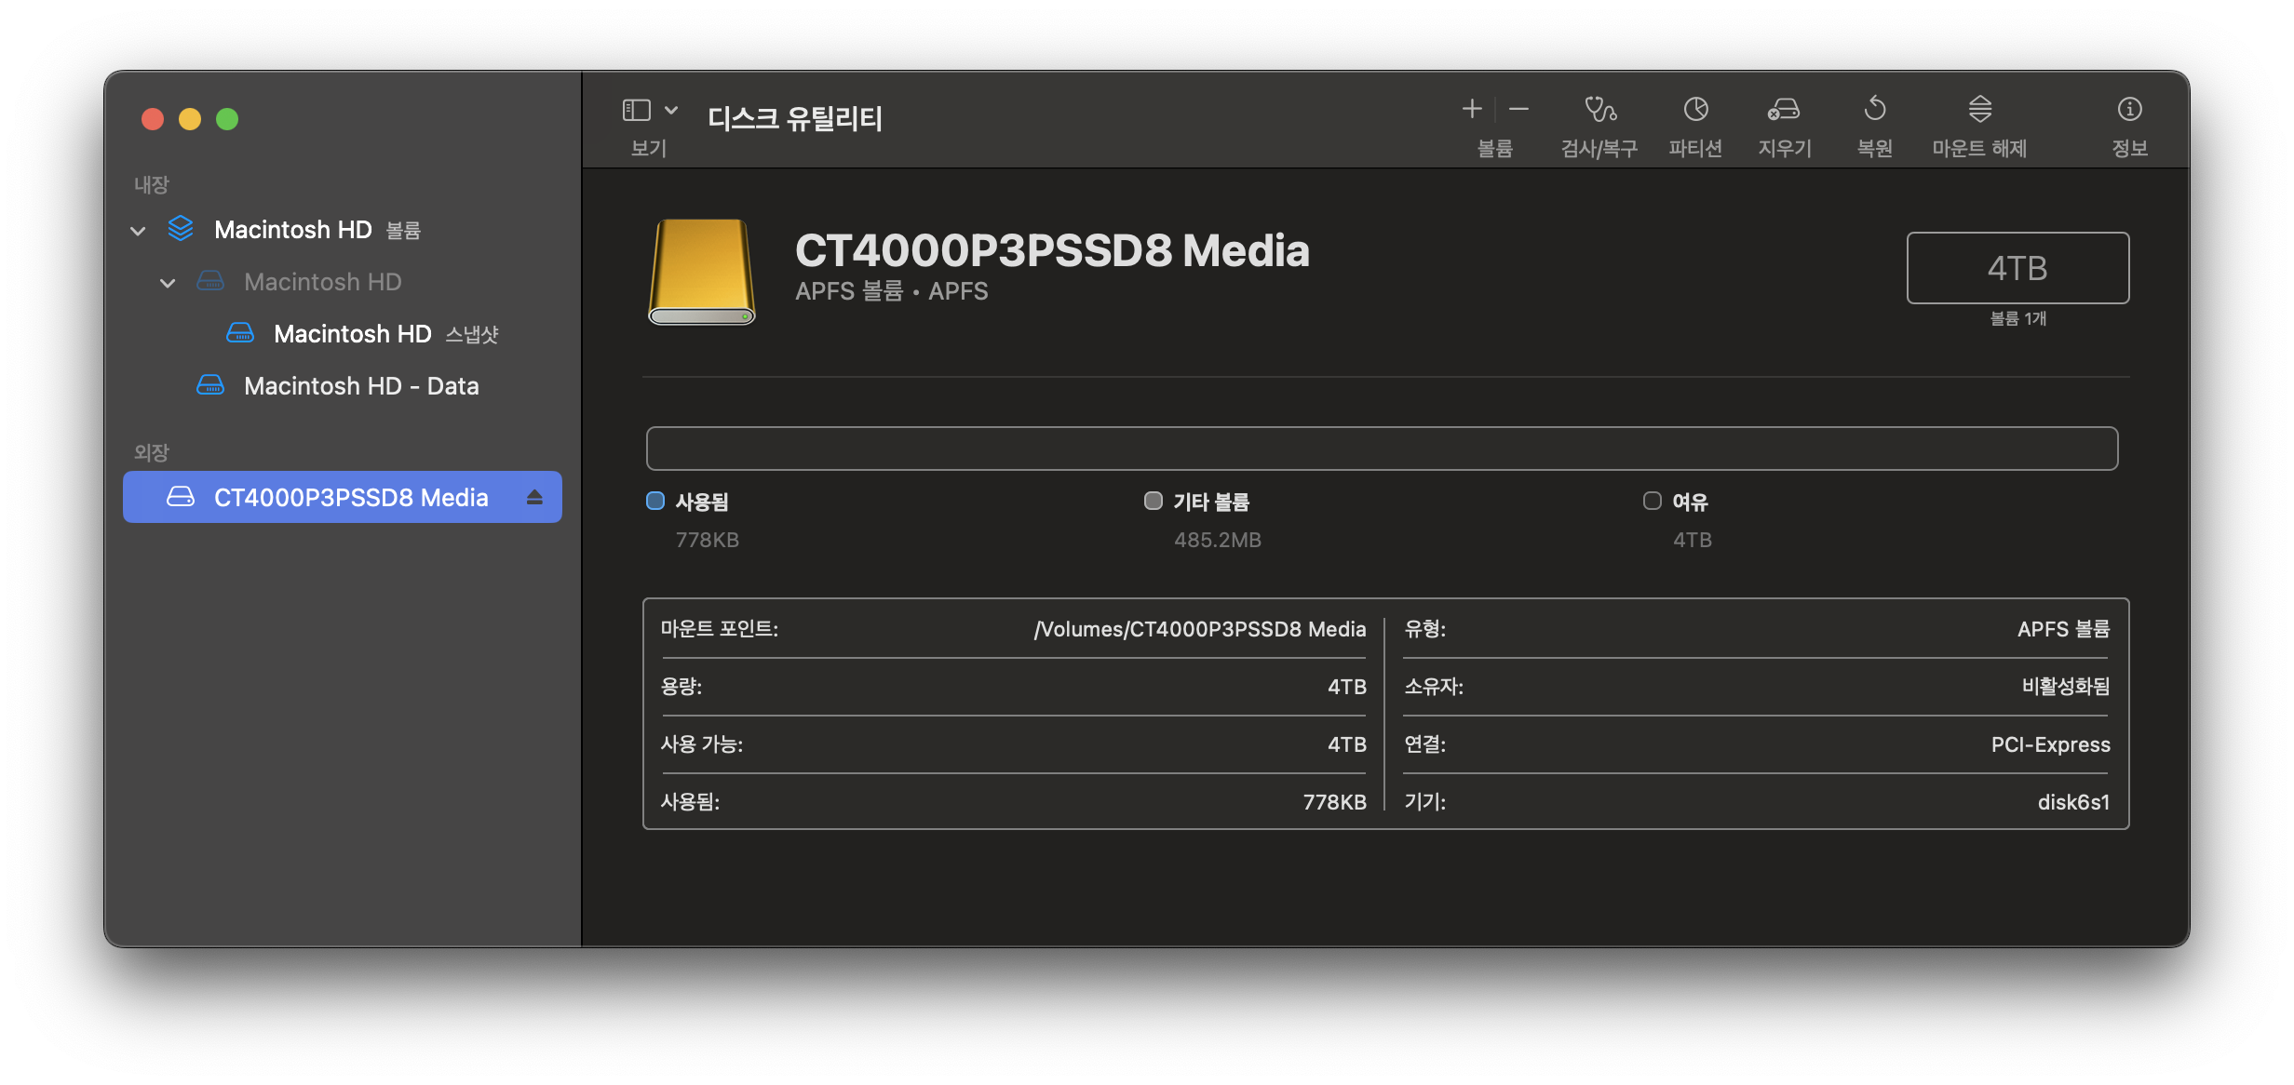This screenshot has height=1085, width=2294.
Task: Collapse the Macintosh HD volume group
Action: (139, 231)
